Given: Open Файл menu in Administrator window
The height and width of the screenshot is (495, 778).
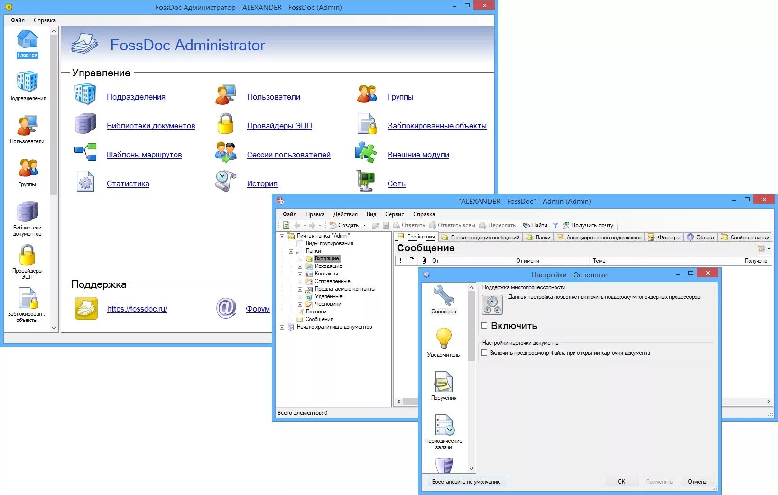Looking at the screenshot, I should (18, 20).
